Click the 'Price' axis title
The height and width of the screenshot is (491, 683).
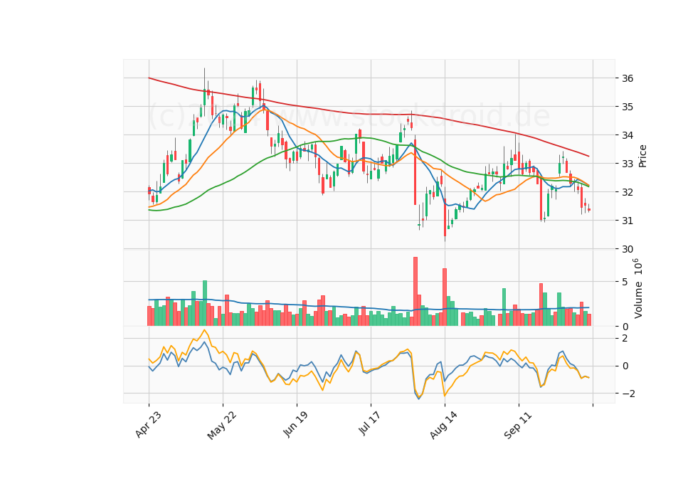642,156
